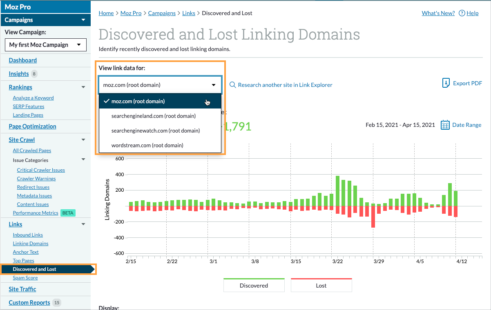Open the View Campaign dropdown selector
The image size is (491, 310).
(45, 45)
